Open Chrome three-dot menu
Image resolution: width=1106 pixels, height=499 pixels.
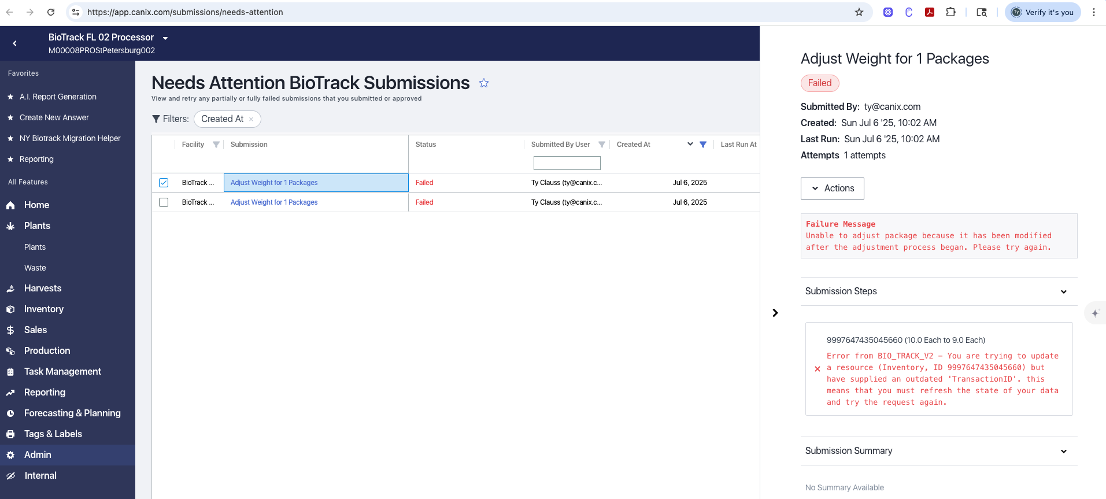[x=1094, y=12]
